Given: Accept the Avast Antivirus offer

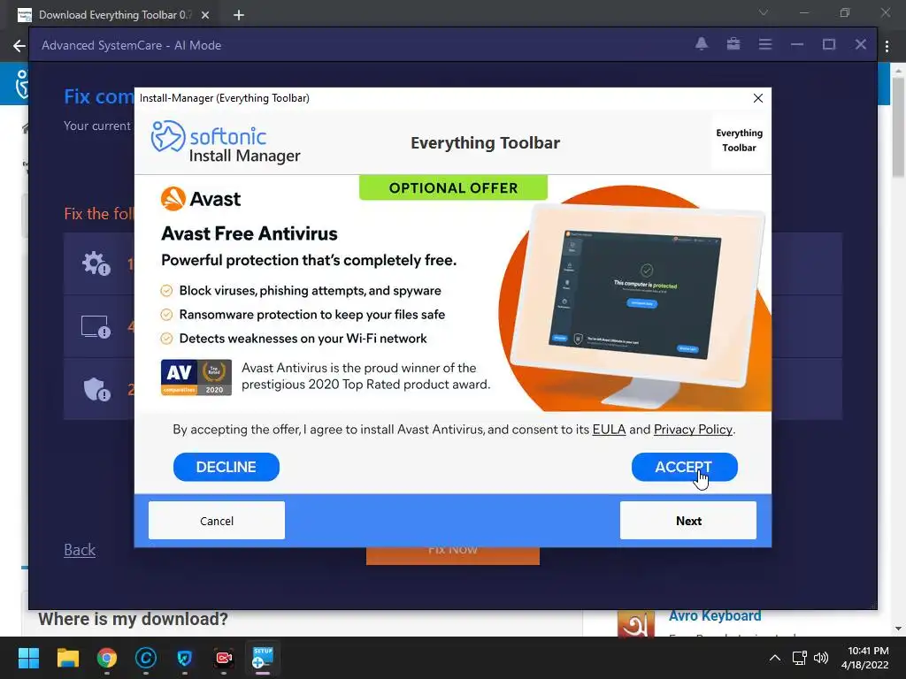Looking at the screenshot, I should 684,467.
